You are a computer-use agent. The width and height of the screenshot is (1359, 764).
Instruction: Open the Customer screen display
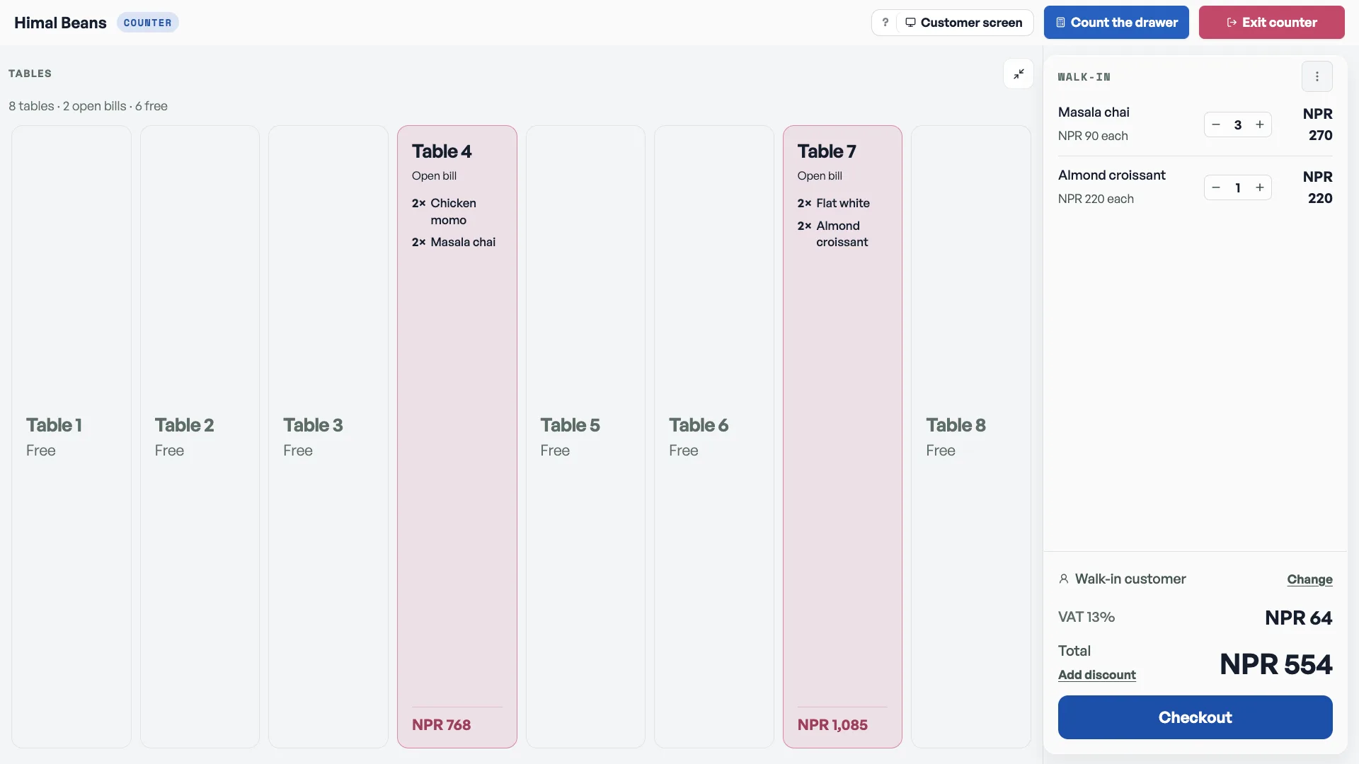tap(964, 23)
